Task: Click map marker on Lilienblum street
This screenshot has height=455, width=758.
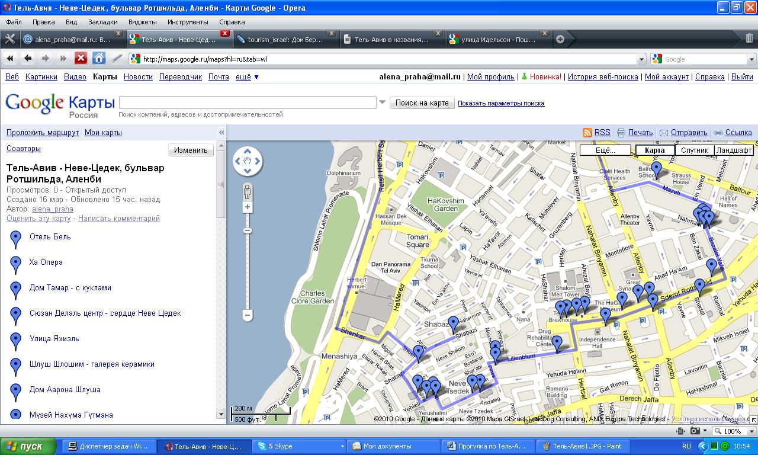Action: click(557, 344)
